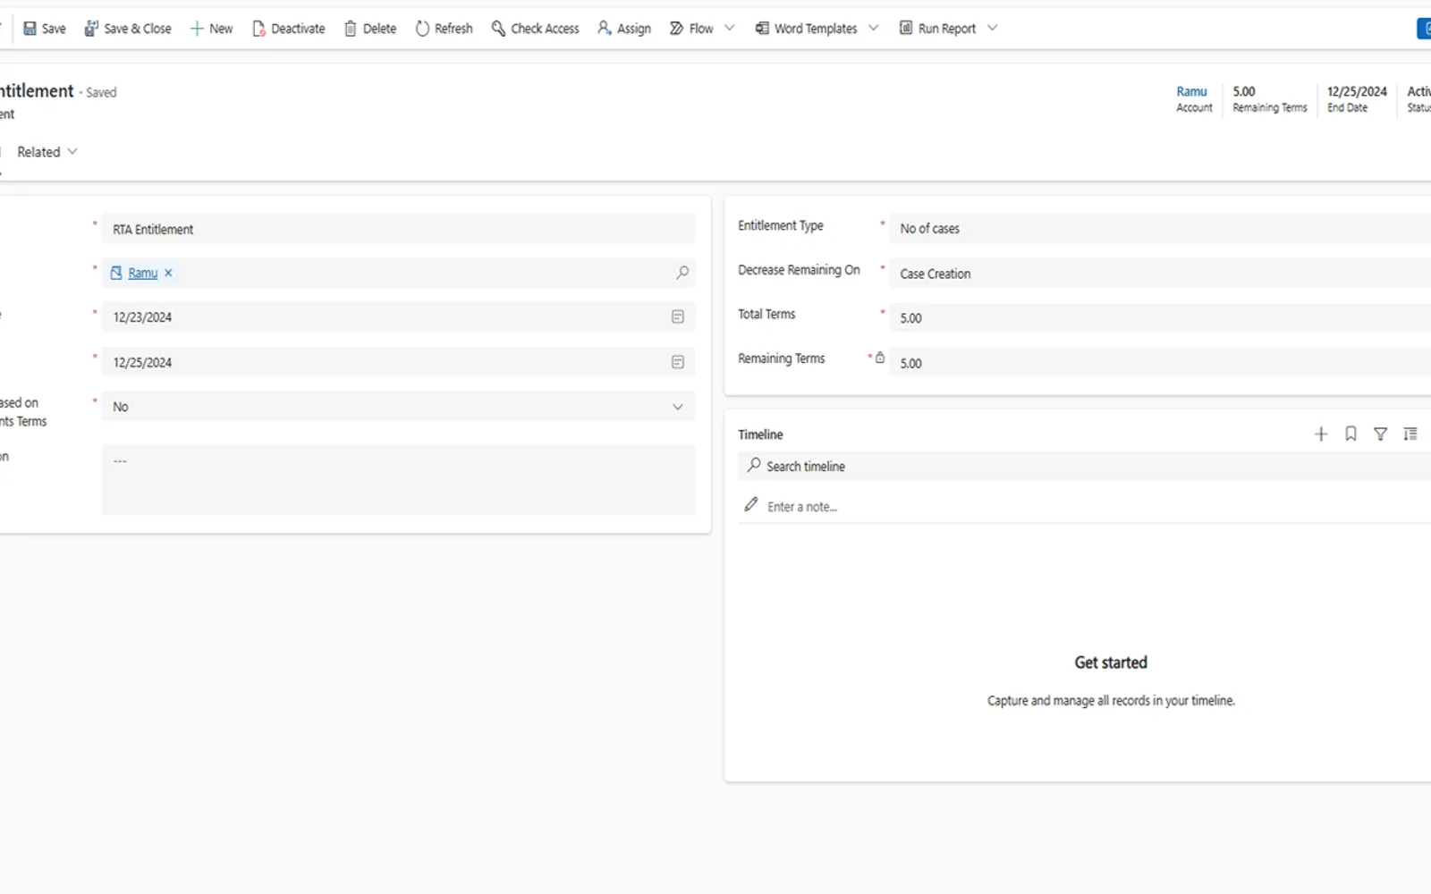Expand the Run Report dropdown arrow
Viewport: 1431px width, 894px height.
pyautogui.click(x=993, y=28)
